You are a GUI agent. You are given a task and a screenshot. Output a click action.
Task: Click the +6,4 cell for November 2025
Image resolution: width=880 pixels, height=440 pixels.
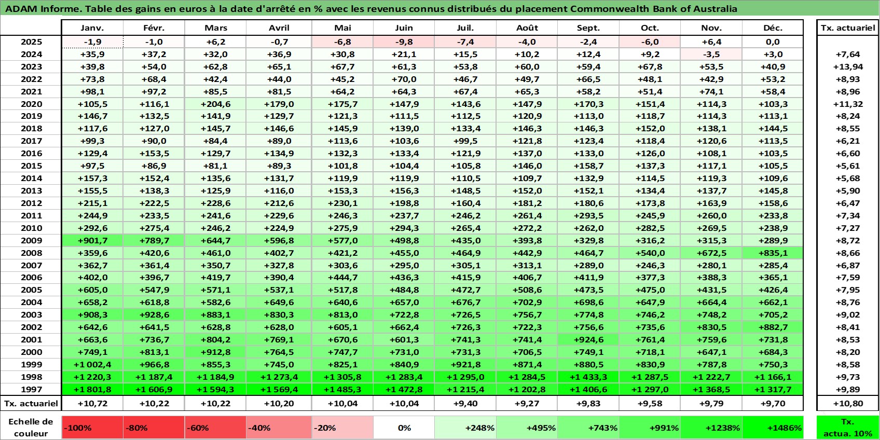pos(711,42)
